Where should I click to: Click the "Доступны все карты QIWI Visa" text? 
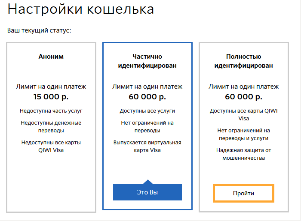(243, 115)
